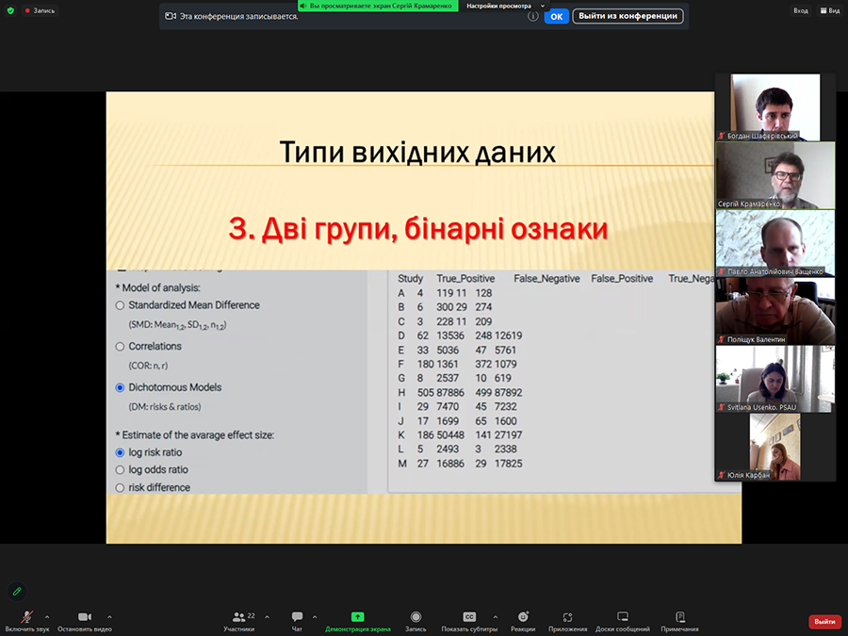The width and height of the screenshot is (848, 636).
Task: Expand audio options arrow next to microphone
Action: click(47, 616)
